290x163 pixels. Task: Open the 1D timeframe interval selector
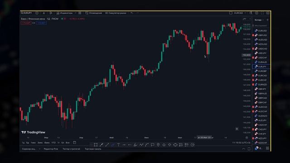[x=44, y=13]
